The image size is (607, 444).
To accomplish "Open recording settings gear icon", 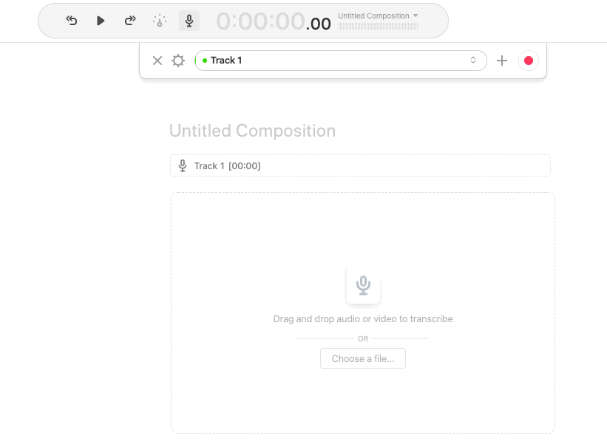I will click(178, 61).
